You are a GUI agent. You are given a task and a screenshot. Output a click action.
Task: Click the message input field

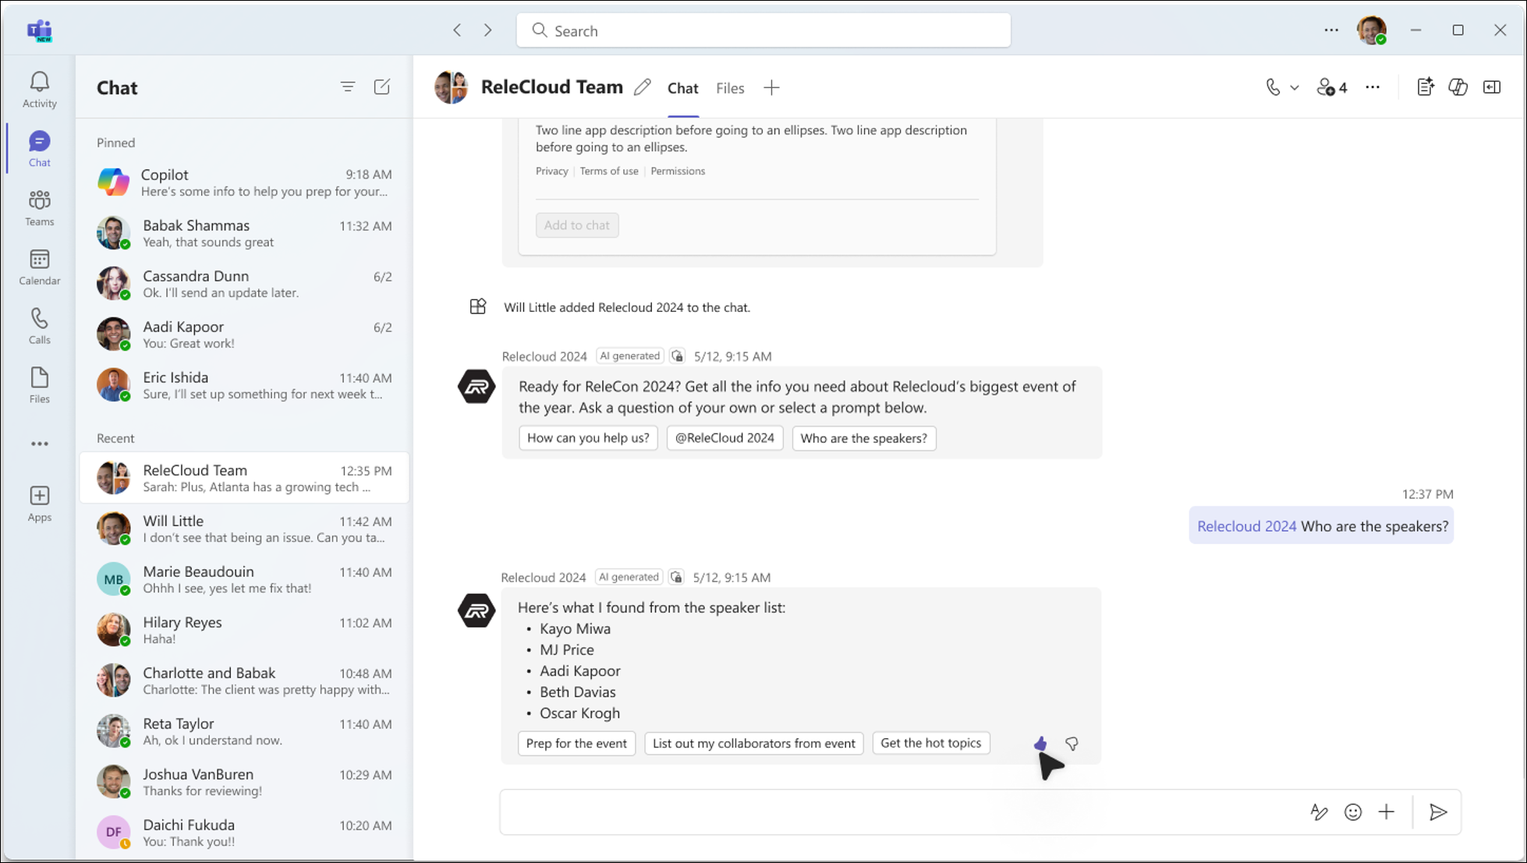(x=902, y=812)
